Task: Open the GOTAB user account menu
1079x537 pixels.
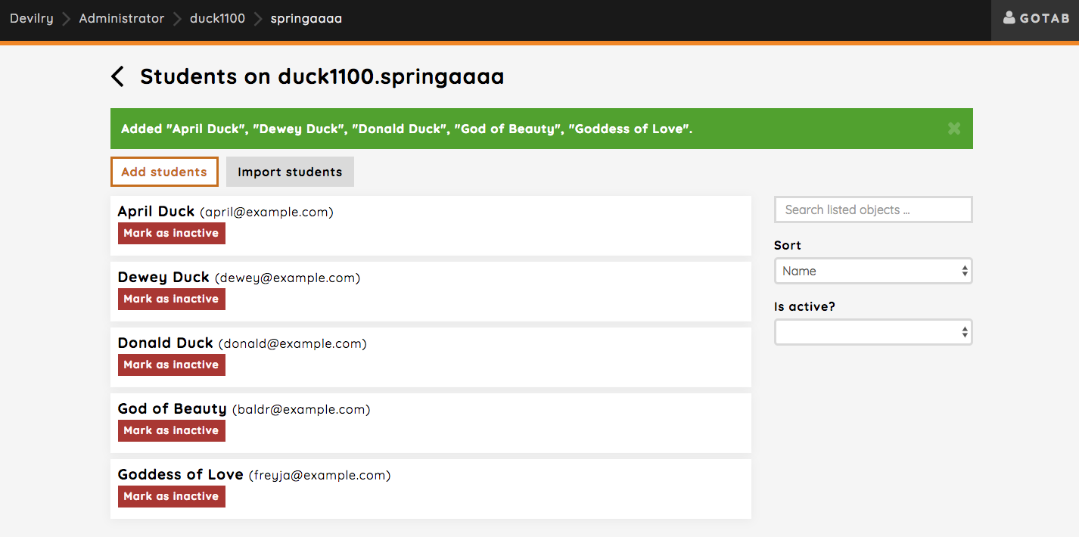Action: [x=1035, y=19]
